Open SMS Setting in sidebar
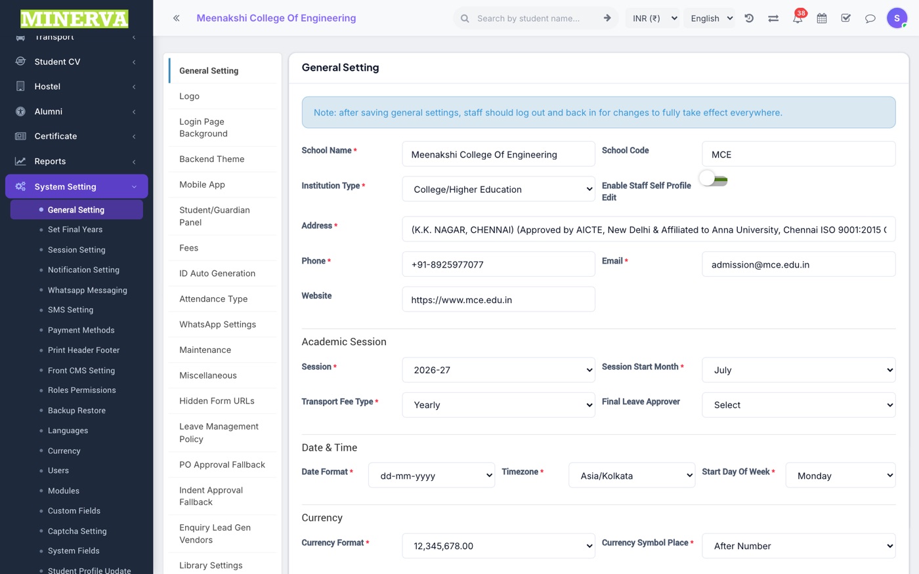 coord(70,310)
